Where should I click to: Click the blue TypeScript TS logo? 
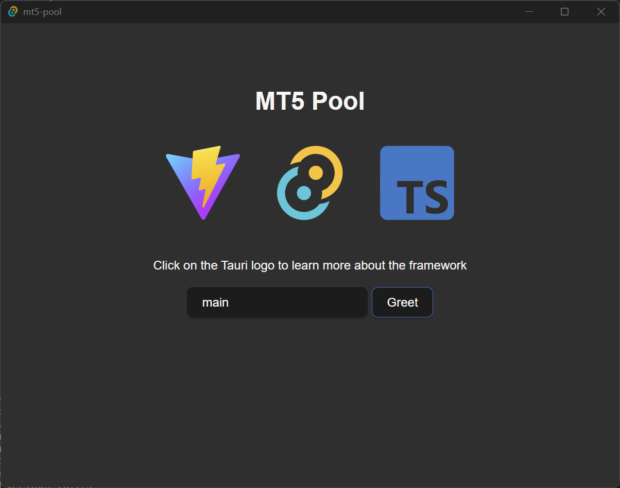point(417,183)
